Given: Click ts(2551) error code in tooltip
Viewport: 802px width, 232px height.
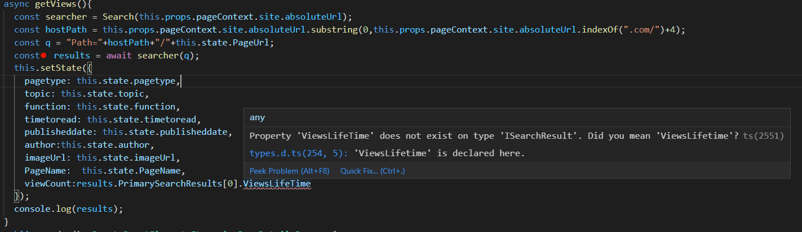Looking at the screenshot, I should pyautogui.click(x=763, y=136).
